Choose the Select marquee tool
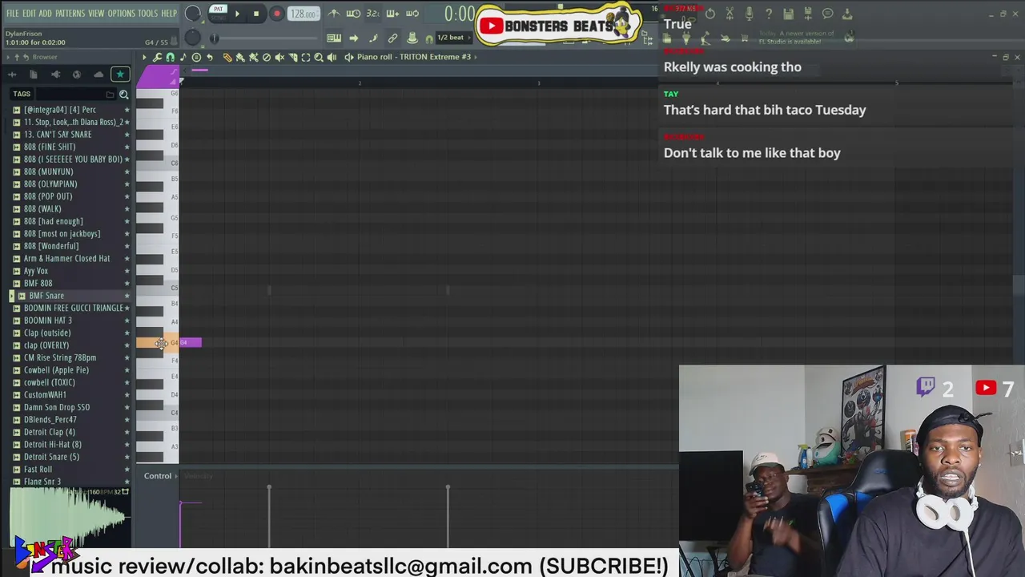Image resolution: width=1025 pixels, height=577 pixels. tap(306, 57)
